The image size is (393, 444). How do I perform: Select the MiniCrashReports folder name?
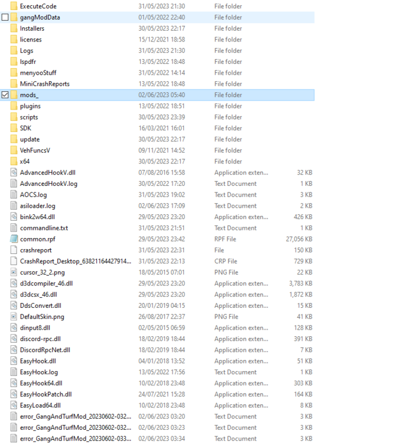pyautogui.click(x=45, y=84)
